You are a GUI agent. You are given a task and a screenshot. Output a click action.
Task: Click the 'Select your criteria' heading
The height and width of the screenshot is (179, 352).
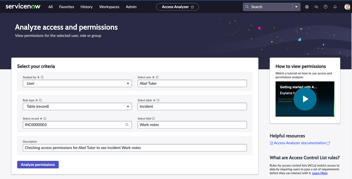coord(36,66)
